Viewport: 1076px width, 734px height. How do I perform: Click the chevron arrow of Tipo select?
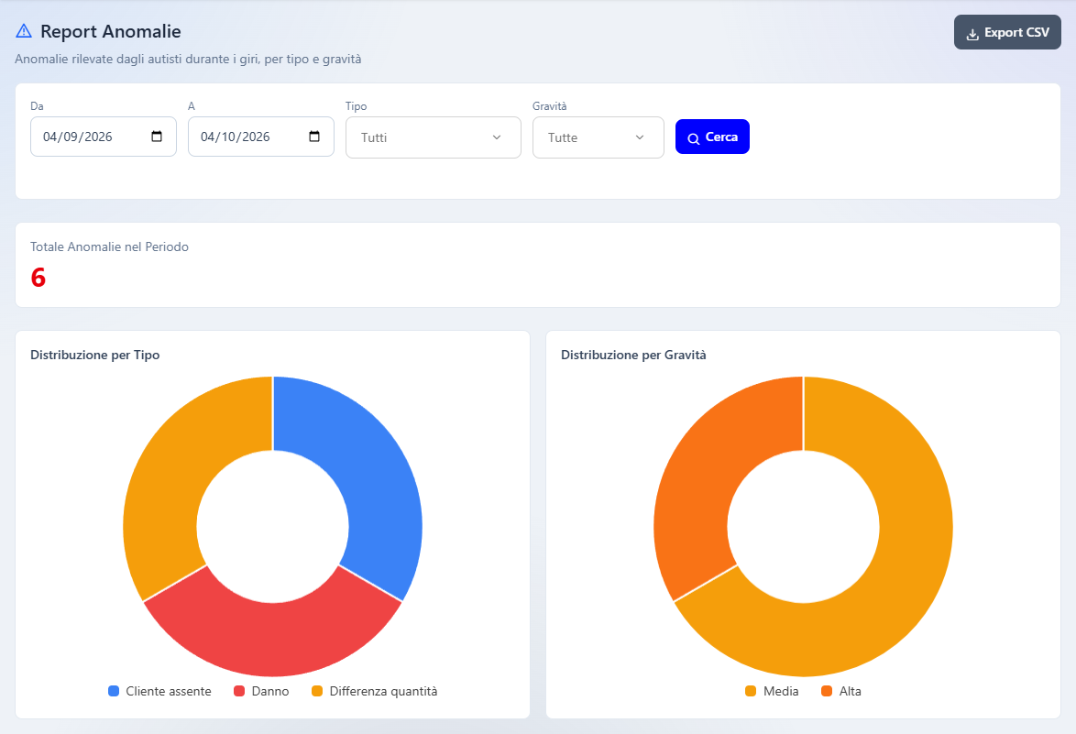(497, 137)
